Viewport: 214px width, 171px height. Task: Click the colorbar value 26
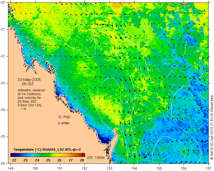click(59, 160)
